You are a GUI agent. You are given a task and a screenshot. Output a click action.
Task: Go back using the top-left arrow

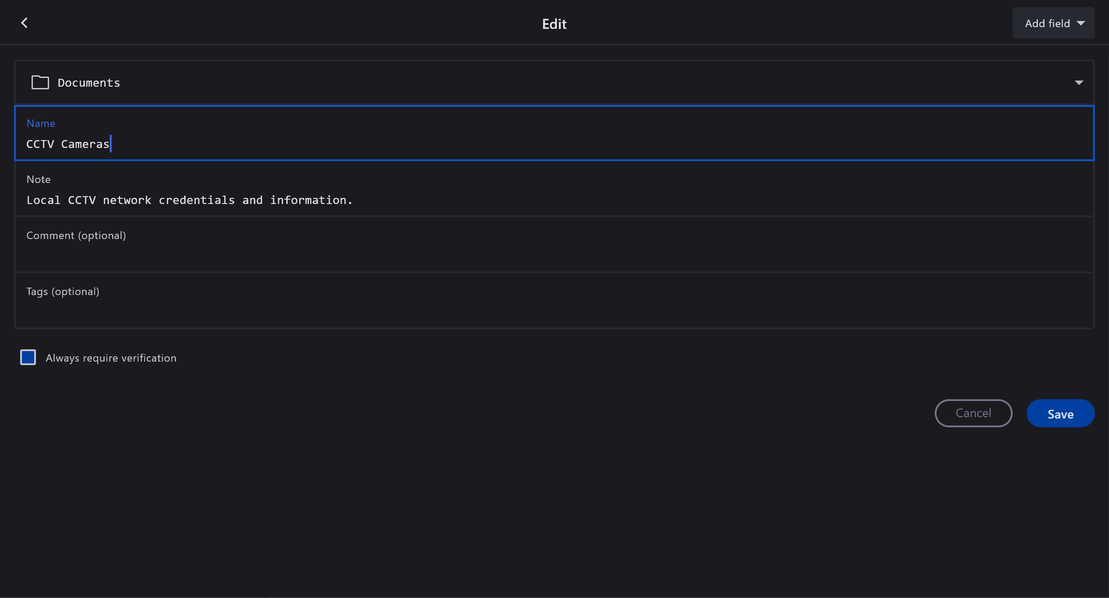25,23
